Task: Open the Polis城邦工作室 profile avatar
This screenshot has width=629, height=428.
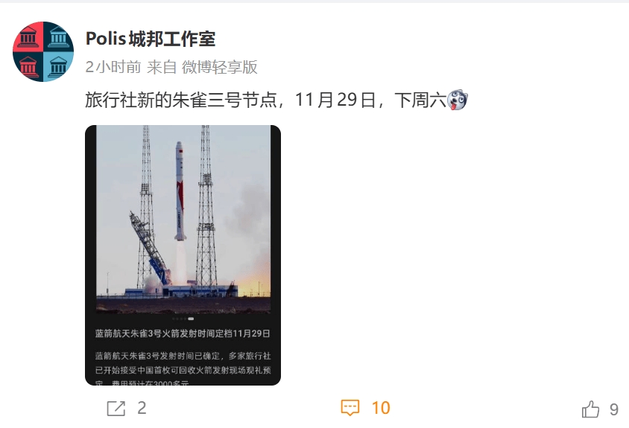Action: click(x=43, y=51)
